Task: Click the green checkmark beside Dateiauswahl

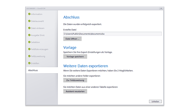Action: pos(29,21)
